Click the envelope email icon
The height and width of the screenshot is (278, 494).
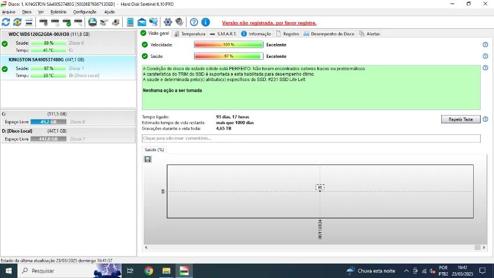142,22
